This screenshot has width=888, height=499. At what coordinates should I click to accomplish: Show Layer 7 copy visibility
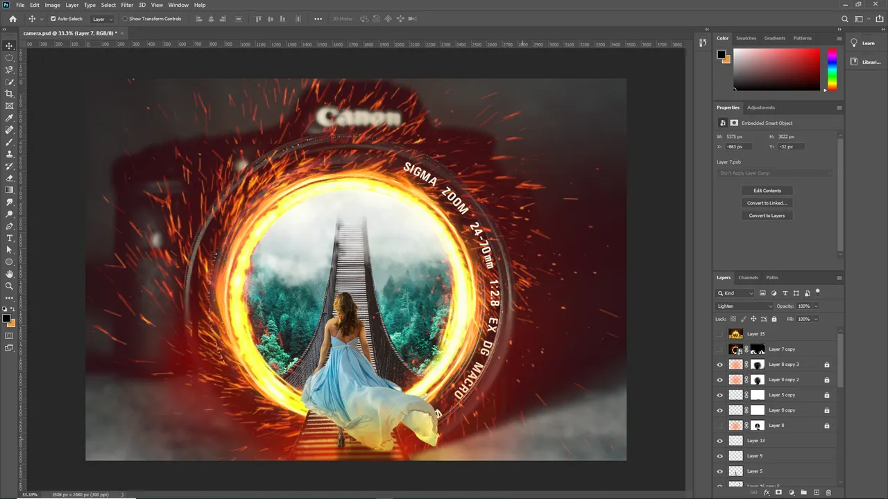[719, 349]
